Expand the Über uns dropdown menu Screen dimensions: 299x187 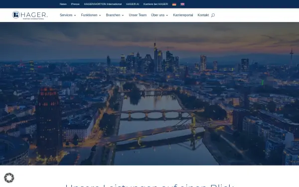[x=159, y=15]
